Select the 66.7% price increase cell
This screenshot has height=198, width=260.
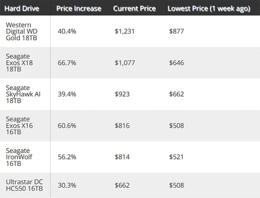pos(67,63)
